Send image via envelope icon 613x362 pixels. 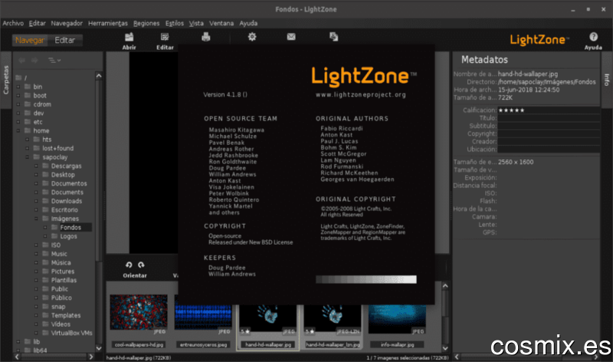pyautogui.click(x=291, y=37)
